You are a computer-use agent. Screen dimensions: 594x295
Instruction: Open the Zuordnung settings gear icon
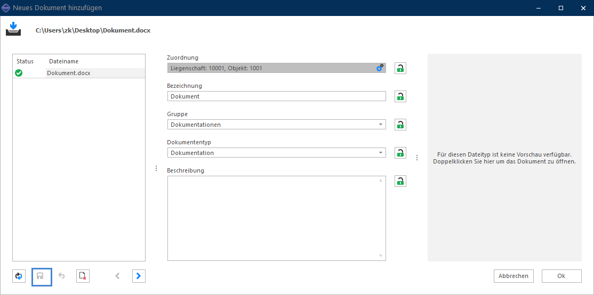(380, 68)
